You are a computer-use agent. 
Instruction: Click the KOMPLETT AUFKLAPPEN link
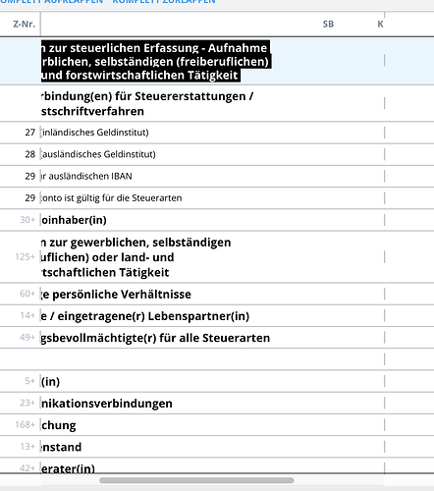(52, 2)
